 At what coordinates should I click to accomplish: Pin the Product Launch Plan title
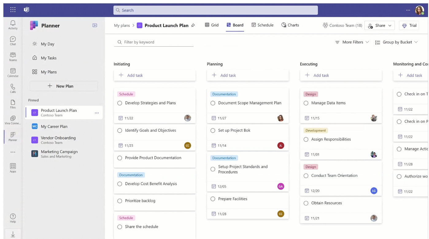click(x=193, y=25)
